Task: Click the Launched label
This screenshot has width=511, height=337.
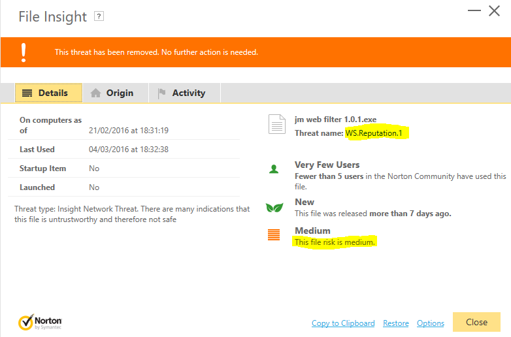Action: point(37,187)
